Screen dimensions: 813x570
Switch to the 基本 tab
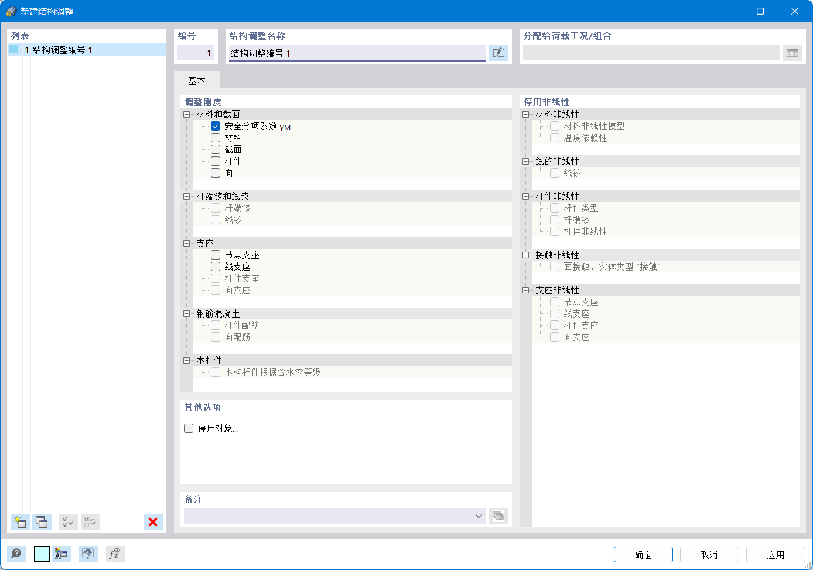click(x=197, y=81)
